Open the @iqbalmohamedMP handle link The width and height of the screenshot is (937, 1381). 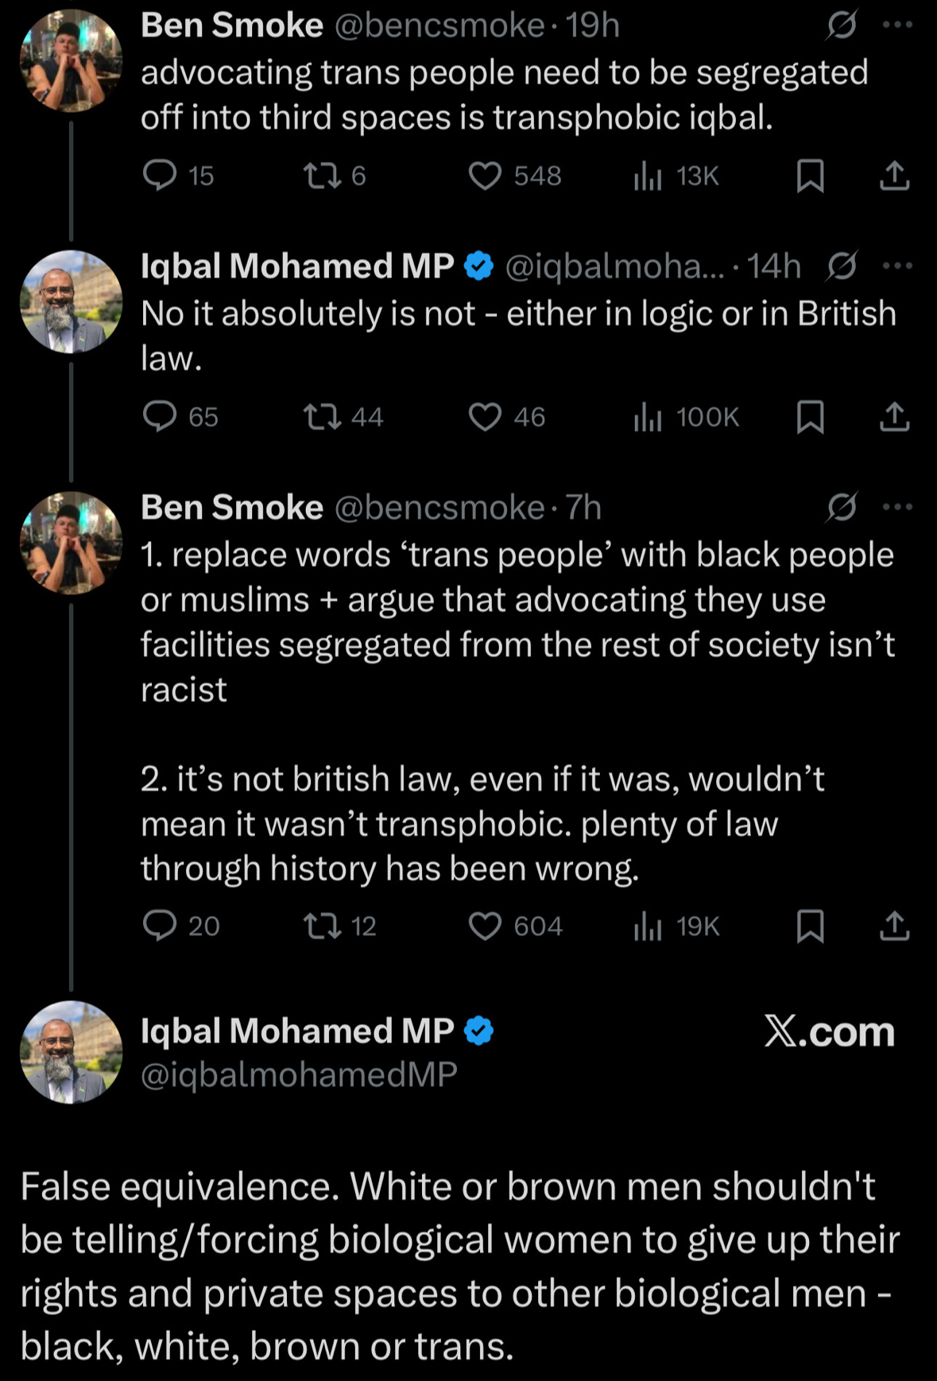pos(299,1074)
